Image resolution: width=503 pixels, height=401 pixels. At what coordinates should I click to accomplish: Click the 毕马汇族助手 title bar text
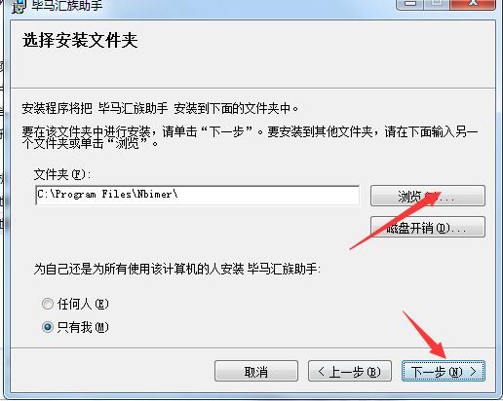point(67,6)
